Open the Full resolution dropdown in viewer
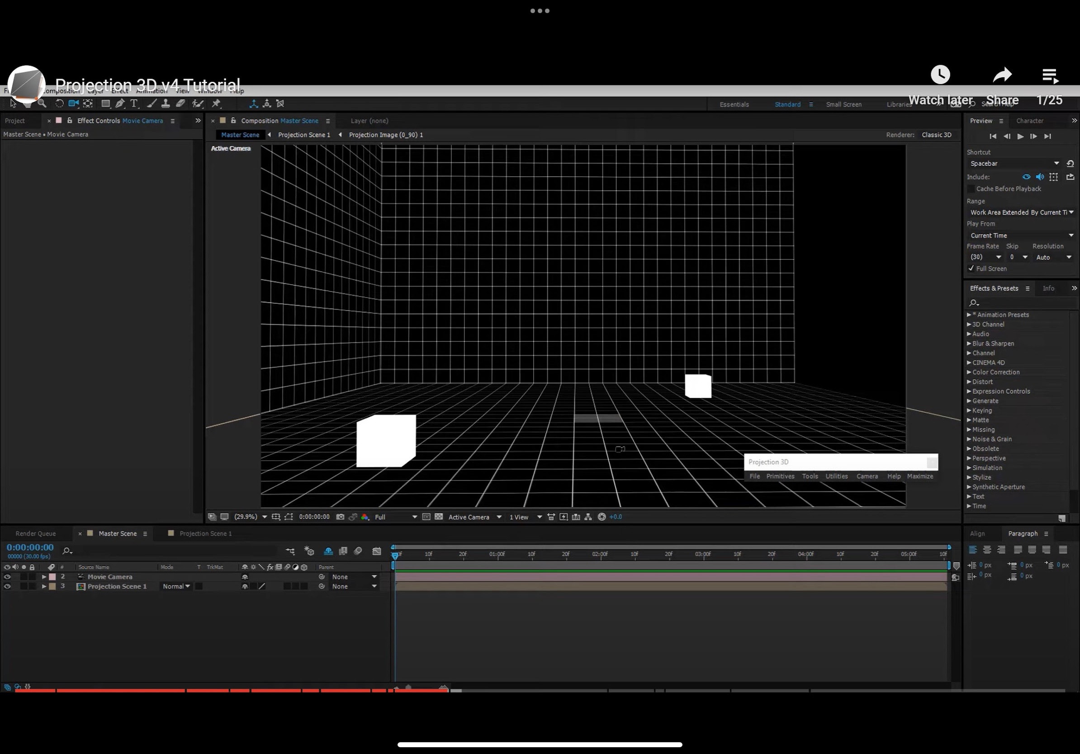The image size is (1080, 754). [x=396, y=517]
